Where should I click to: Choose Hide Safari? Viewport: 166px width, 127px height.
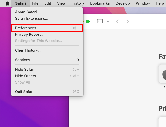pos(47,70)
